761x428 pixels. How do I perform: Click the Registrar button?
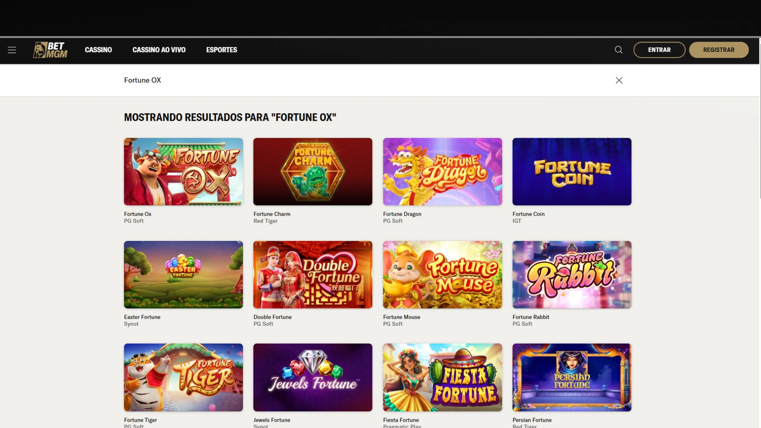(719, 50)
